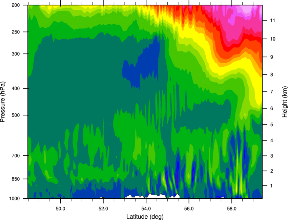
Task: Click the Height (km) axis title
Action: [x=285, y=101]
